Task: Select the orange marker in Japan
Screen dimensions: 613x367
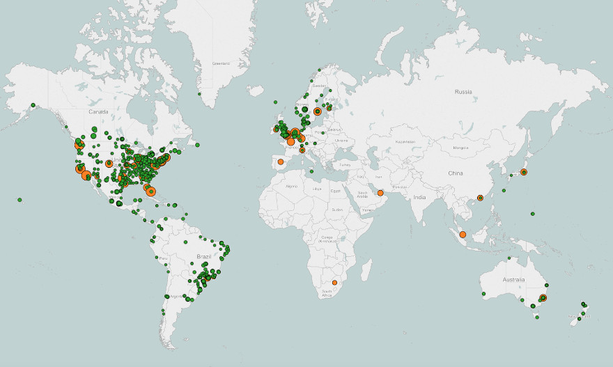Action: pyautogui.click(x=524, y=172)
